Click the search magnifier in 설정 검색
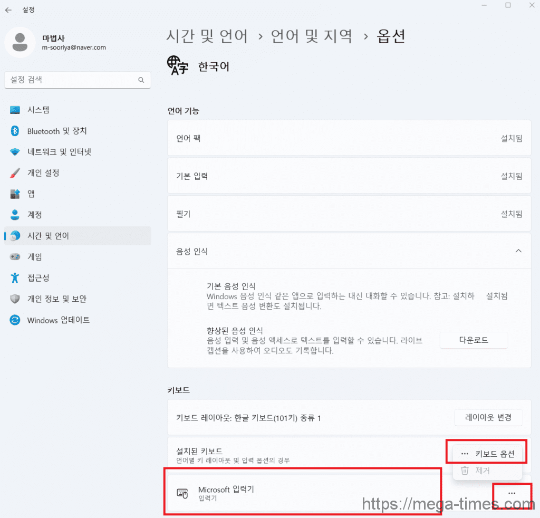This screenshot has height=518, width=540. pos(141,80)
